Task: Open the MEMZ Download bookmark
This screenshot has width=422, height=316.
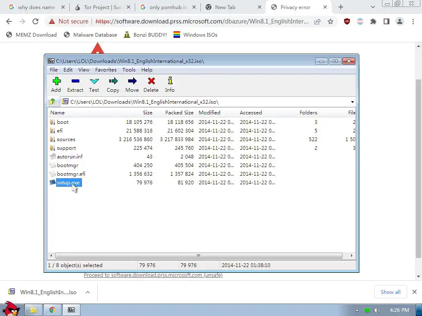Action: tap(31, 35)
